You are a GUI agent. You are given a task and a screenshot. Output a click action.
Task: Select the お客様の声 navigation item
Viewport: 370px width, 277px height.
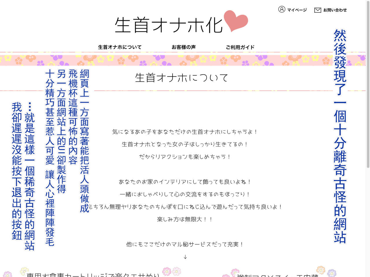tap(184, 47)
